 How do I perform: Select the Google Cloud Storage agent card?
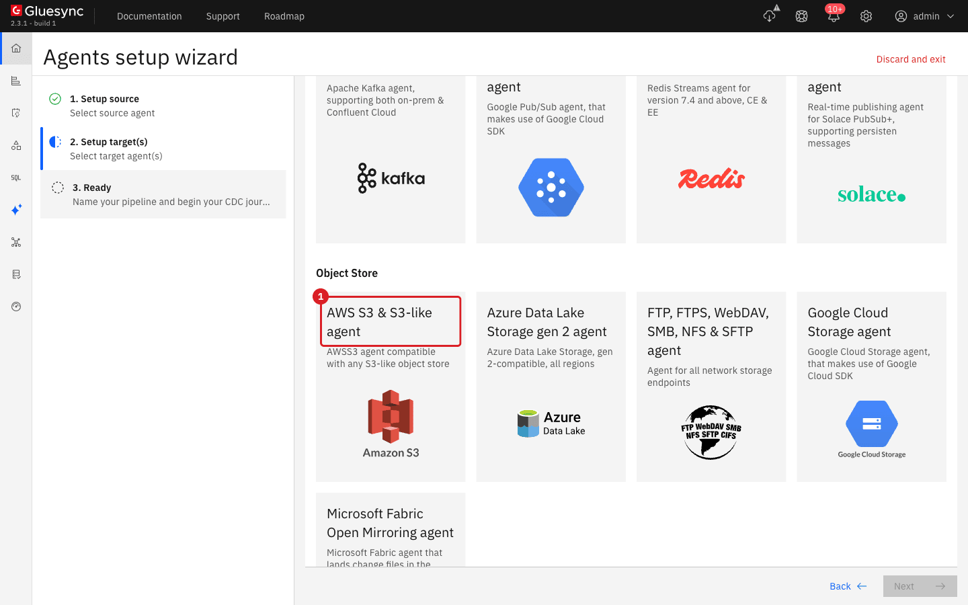tap(872, 387)
